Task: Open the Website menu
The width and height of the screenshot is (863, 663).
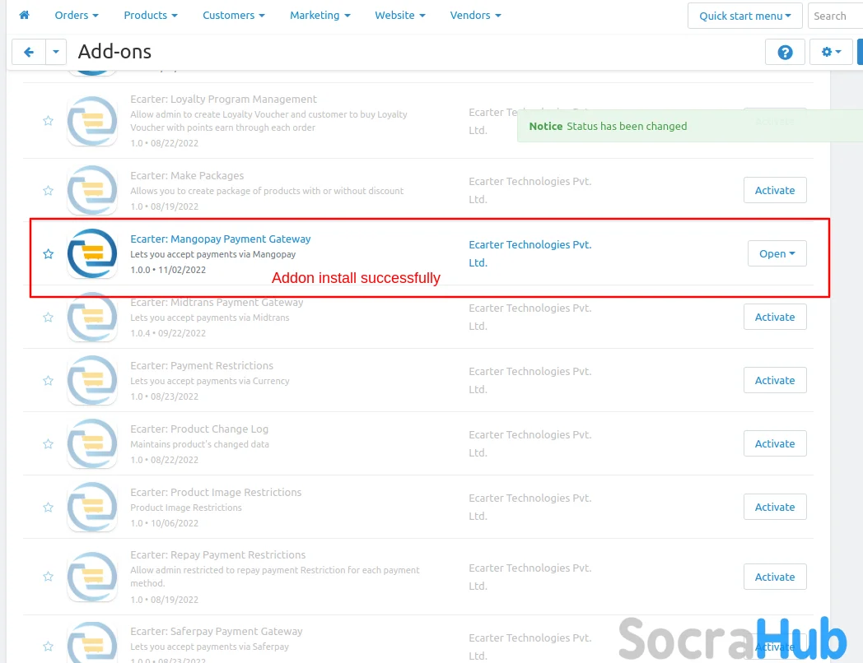Action: [400, 16]
